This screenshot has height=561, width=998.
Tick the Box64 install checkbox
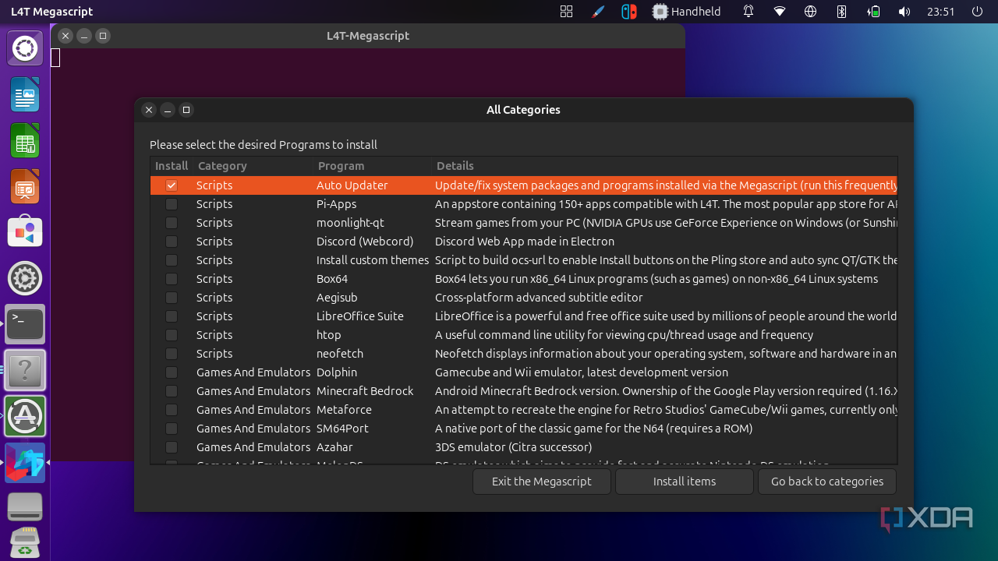point(172,279)
